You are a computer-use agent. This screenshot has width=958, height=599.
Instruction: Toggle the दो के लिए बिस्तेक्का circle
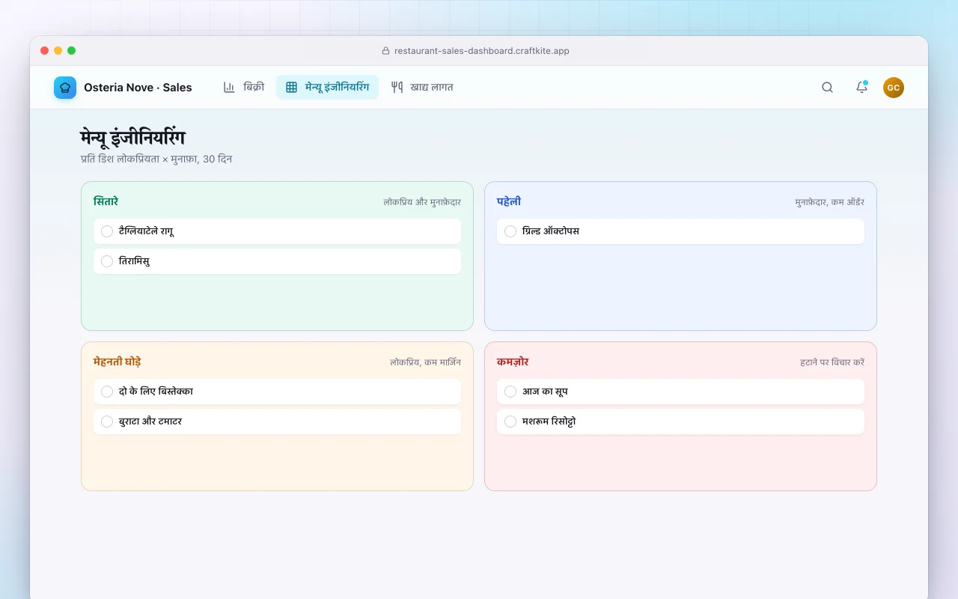point(107,392)
